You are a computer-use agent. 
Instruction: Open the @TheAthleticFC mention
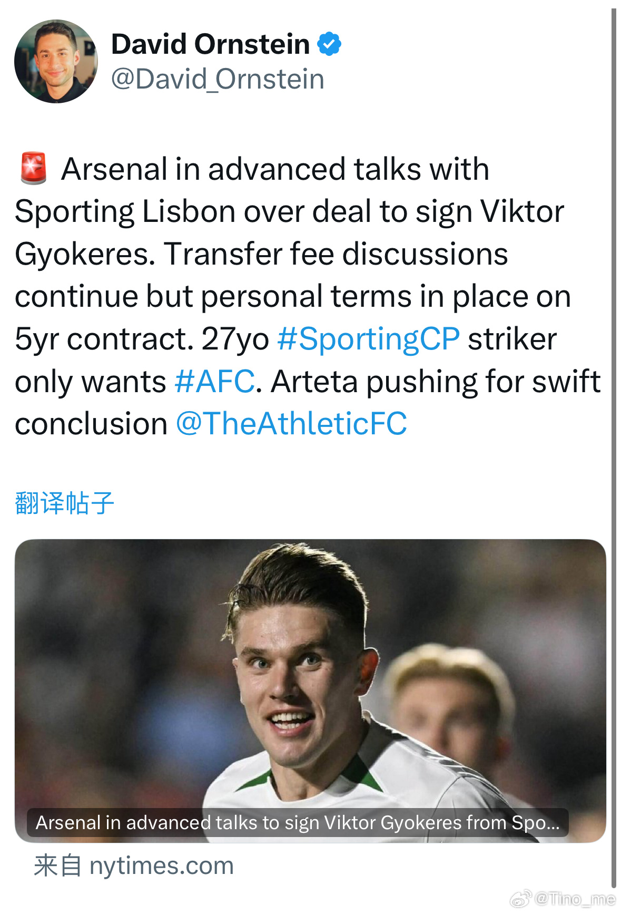pos(291,423)
